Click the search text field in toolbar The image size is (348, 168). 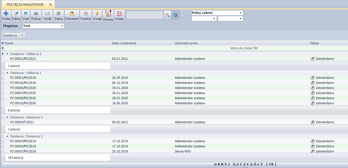point(144,15)
